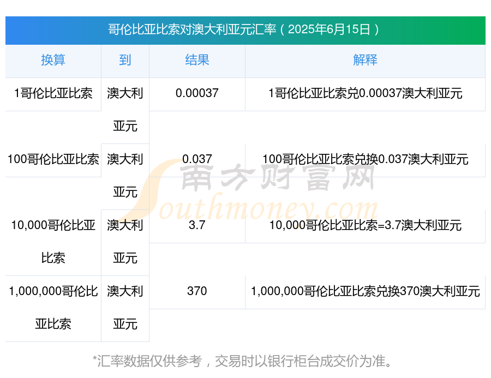Click the 结果 column header
491x378 pixels.
pos(197,60)
